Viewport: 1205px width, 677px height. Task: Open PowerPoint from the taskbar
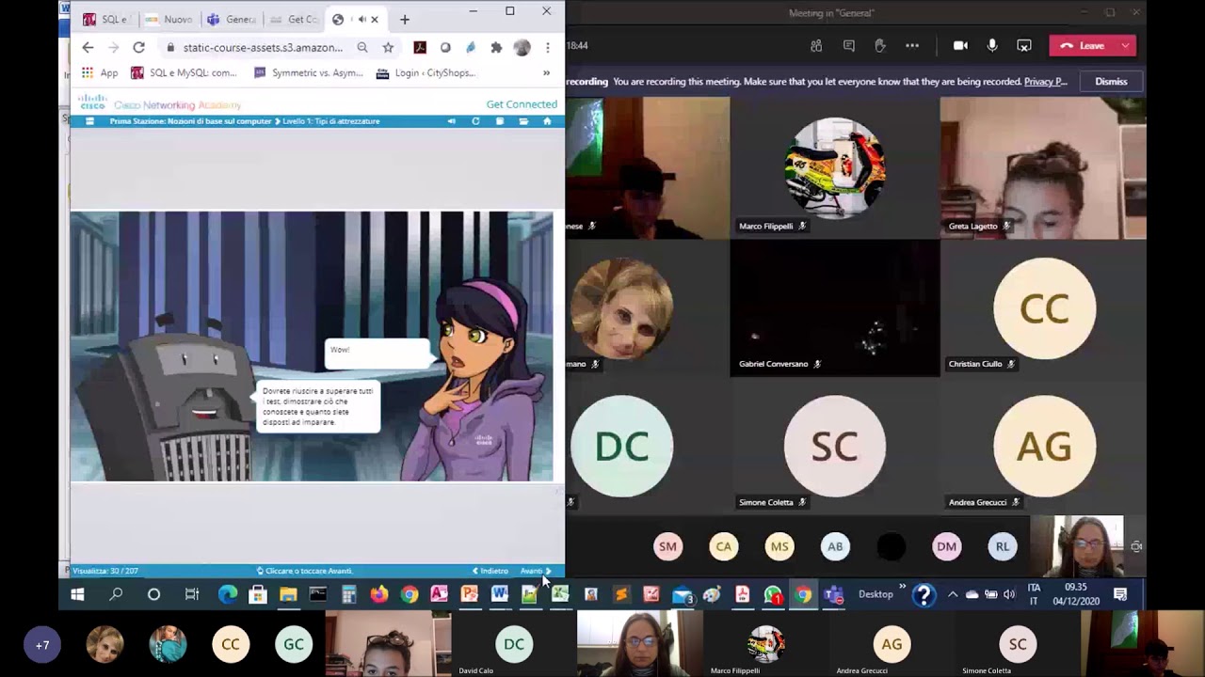pyautogui.click(x=470, y=594)
